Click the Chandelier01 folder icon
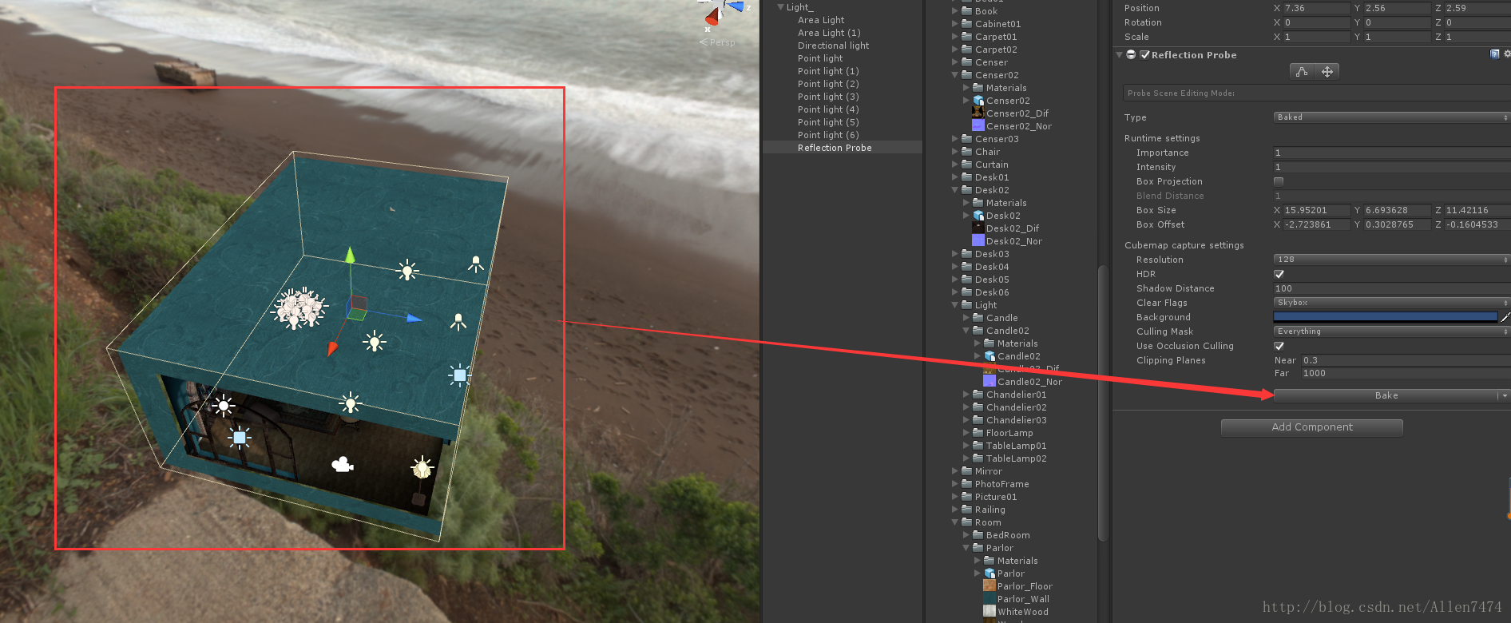This screenshot has width=1511, height=623. pyautogui.click(x=978, y=395)
